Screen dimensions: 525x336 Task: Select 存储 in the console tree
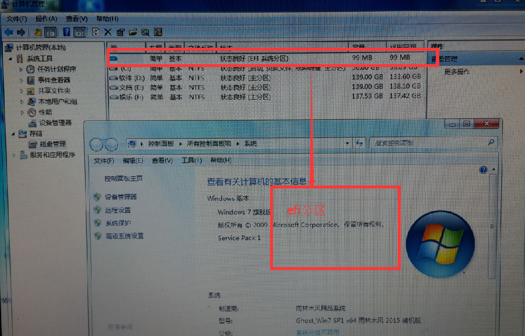36,134
